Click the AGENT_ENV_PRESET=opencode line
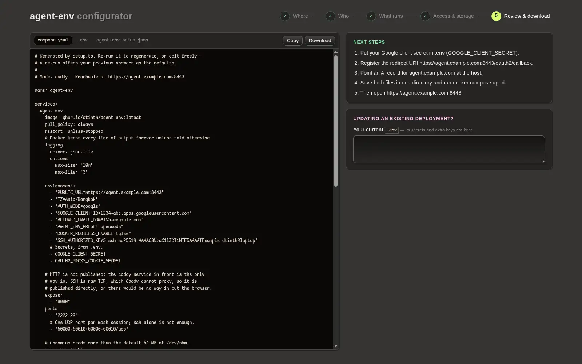 (x=87, y=227)
